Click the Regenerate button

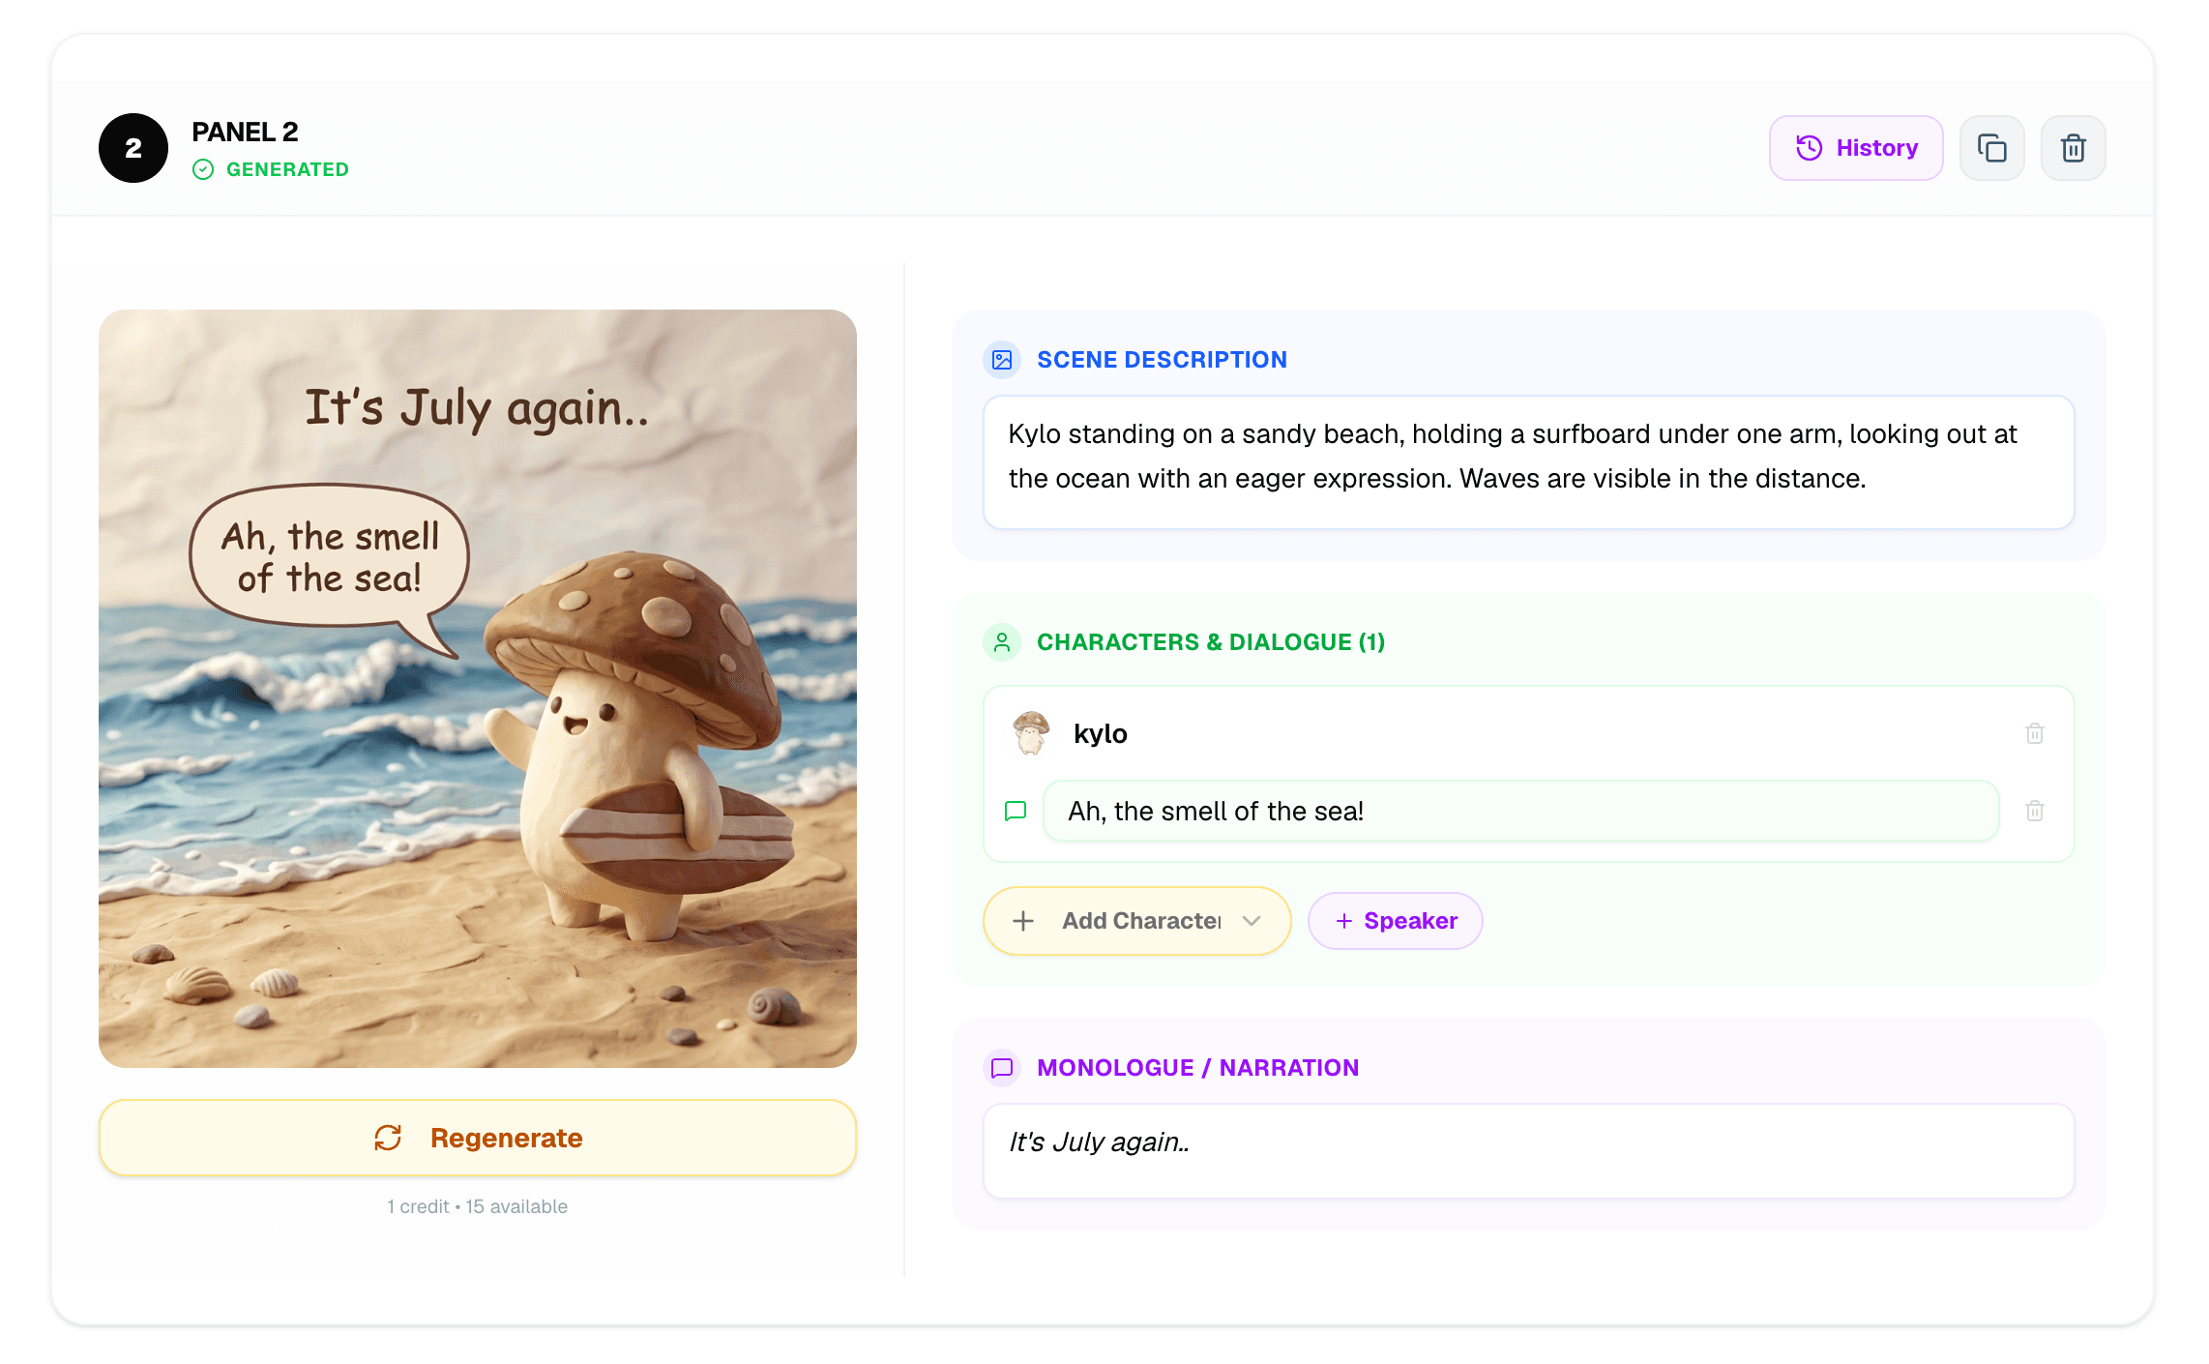coord(478,1138)
